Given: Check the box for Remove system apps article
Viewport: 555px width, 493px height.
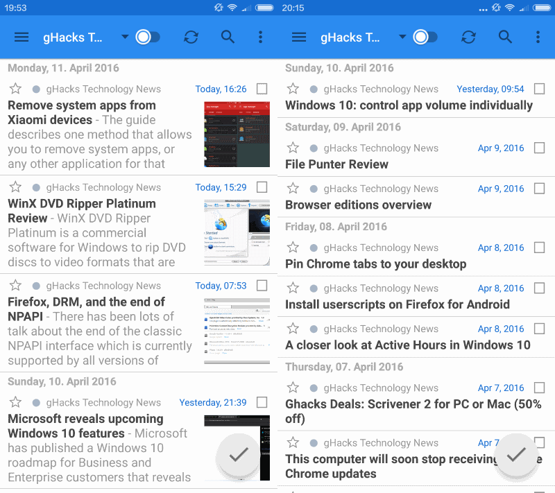Looking at the screenshot, I should tap(262, 89).
